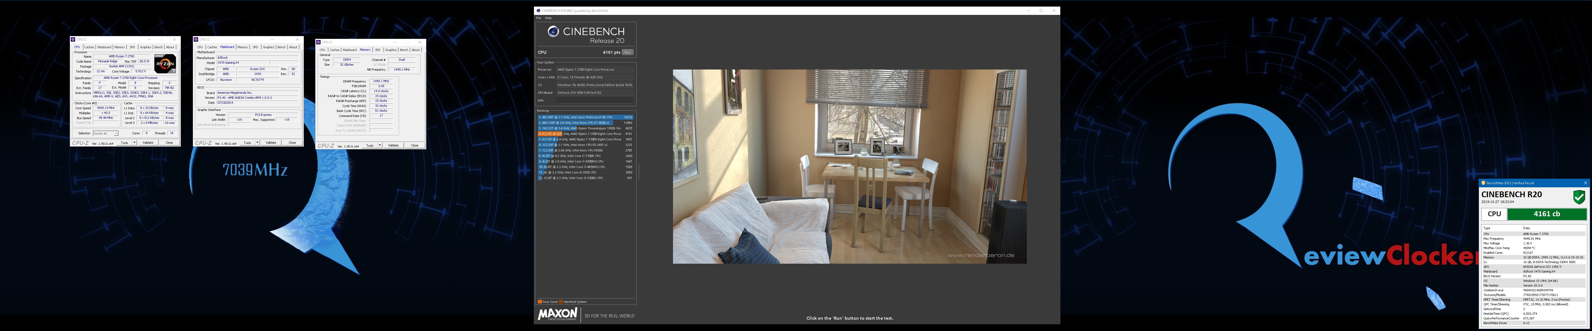Select Caches tab in CPU-Z Memory-tab window

(335, 50)
